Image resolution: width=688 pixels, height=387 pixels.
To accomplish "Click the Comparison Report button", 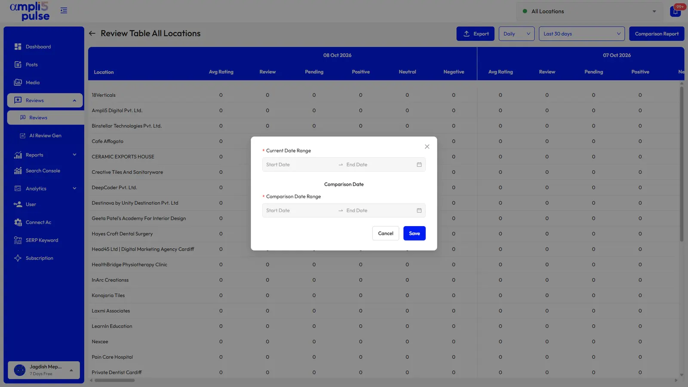I will [x=657, y=34].
